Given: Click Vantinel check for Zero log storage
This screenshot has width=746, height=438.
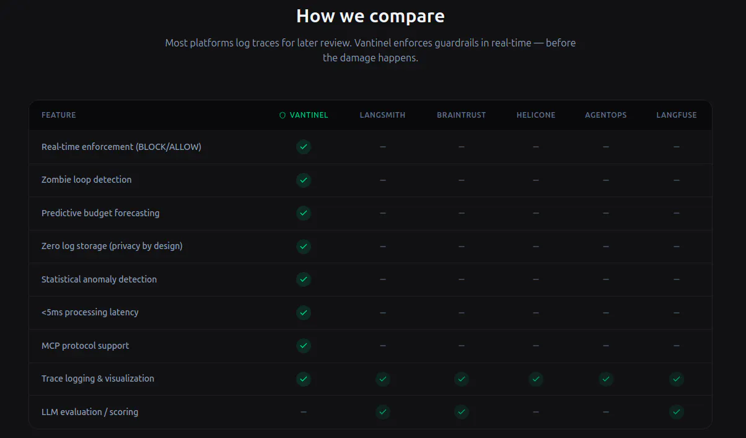Looking at the screenshot, I should pos(304,247).
